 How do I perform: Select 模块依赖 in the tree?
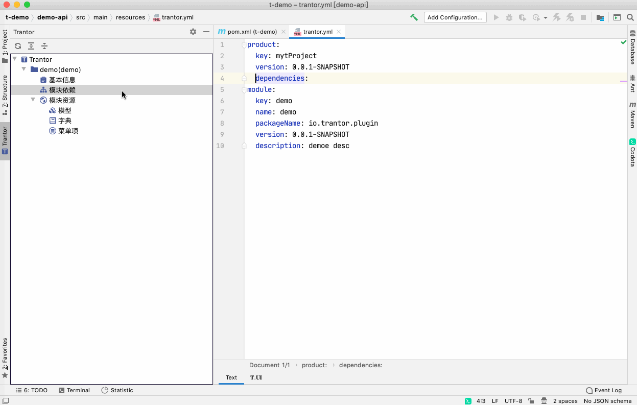click(62, 90)
